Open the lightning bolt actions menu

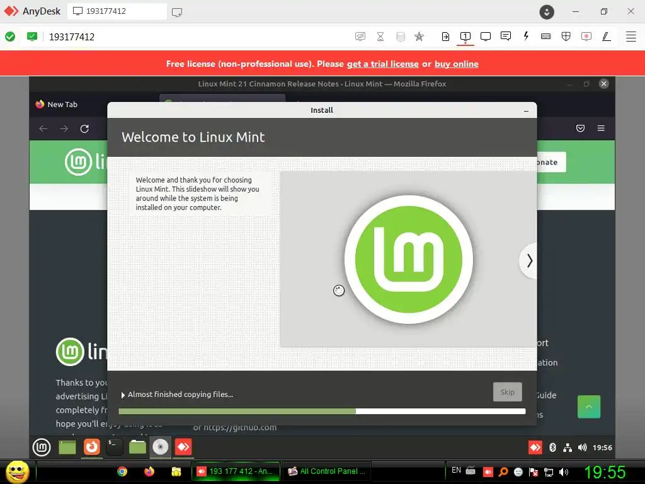(x=526, y=36)
